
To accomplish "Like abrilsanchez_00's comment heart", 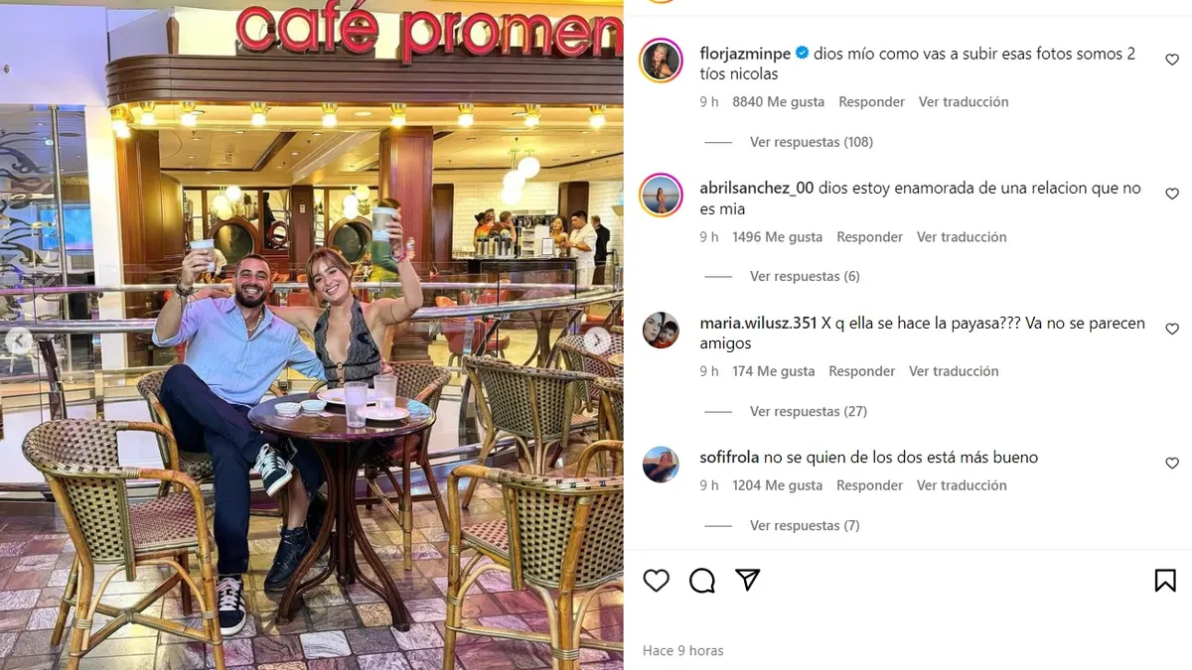I will (x=1172, y=194).
